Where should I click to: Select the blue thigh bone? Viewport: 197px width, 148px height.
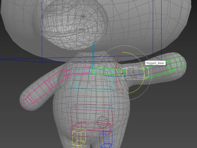pos(106,139)
